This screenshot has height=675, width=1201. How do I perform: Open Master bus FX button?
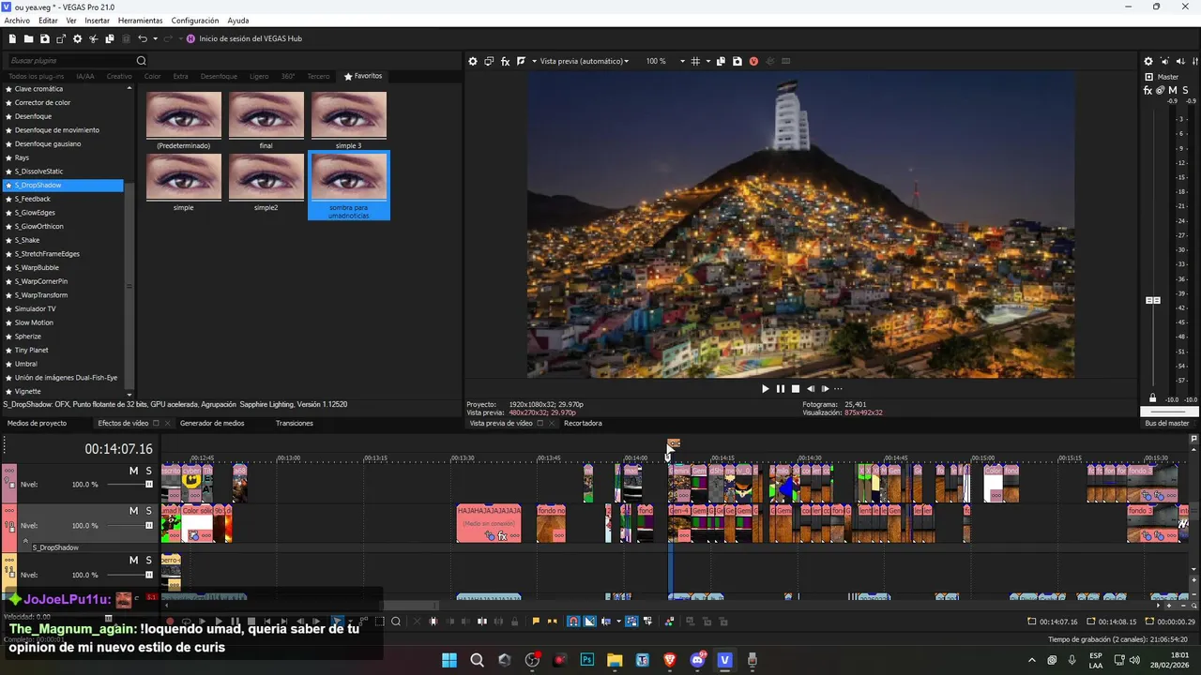pyautogui.click(x=1148, y=91)
